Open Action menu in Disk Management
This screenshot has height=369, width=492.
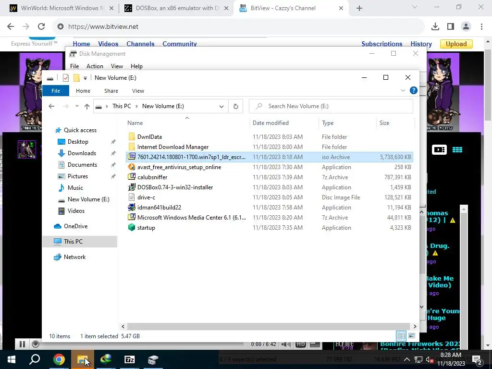95,66
